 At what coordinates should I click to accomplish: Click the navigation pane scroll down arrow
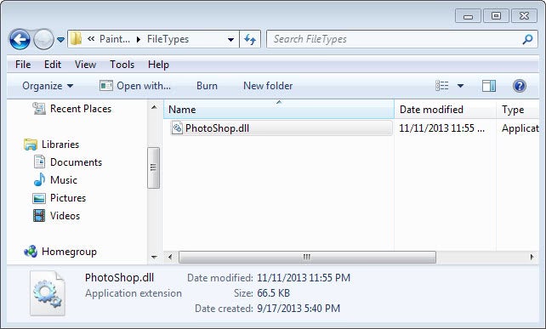pos(154,258)
